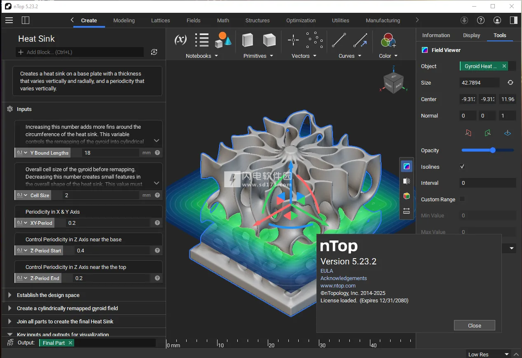Toggle the split panel layout icon
The width and height of the screenshot is (522, 358).
(x=26, y=20)
